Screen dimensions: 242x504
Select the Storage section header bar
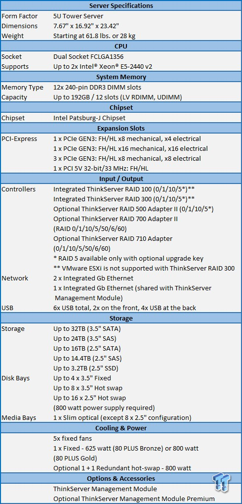121,318
